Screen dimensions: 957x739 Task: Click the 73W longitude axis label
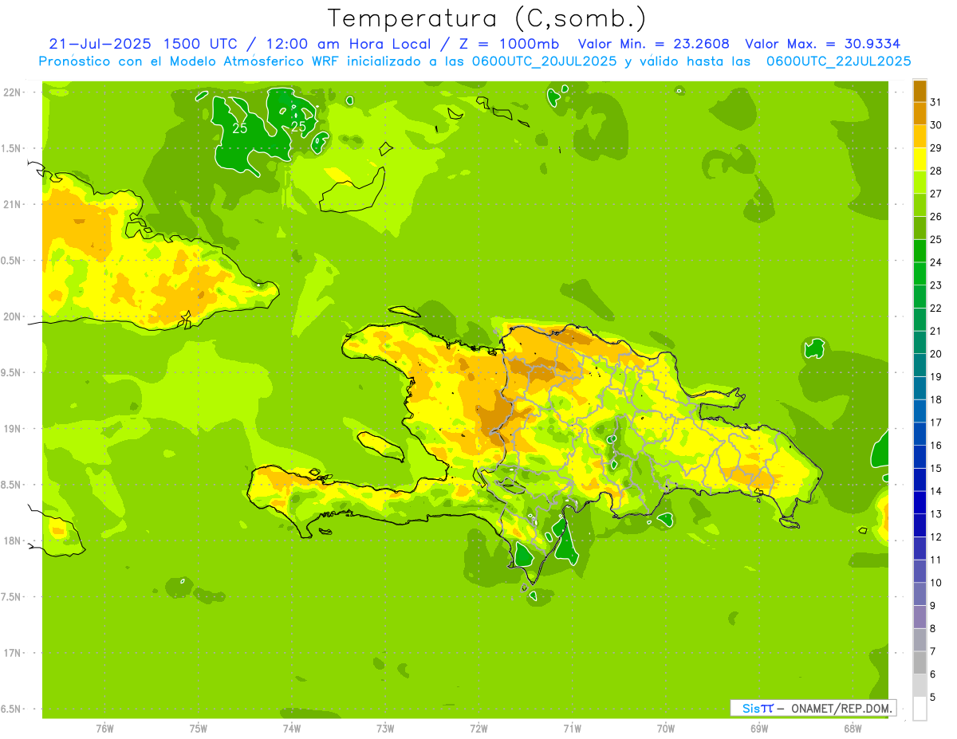tap(385, 729)
